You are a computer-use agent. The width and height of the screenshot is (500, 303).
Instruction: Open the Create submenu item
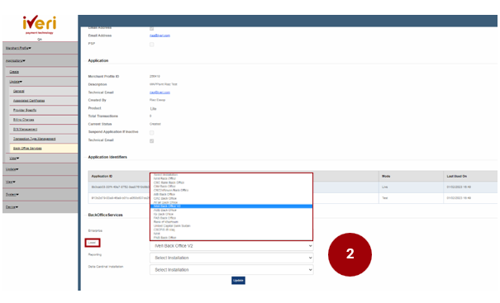14,72
